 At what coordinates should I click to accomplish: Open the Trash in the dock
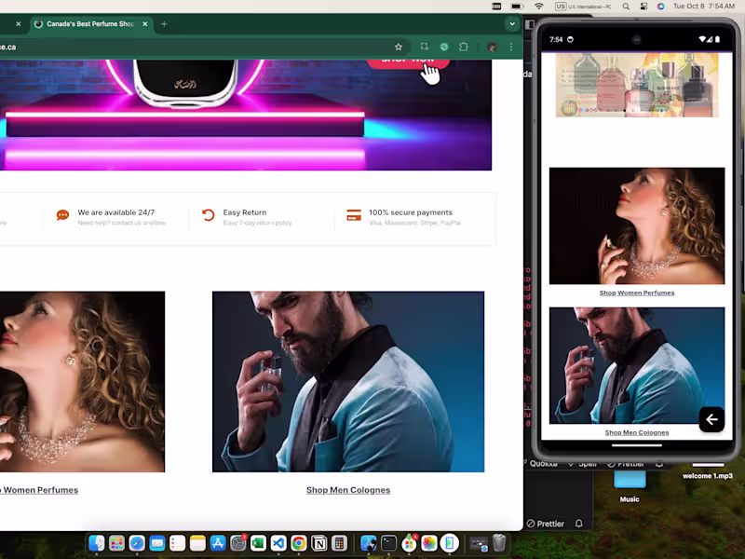[499, 543]
